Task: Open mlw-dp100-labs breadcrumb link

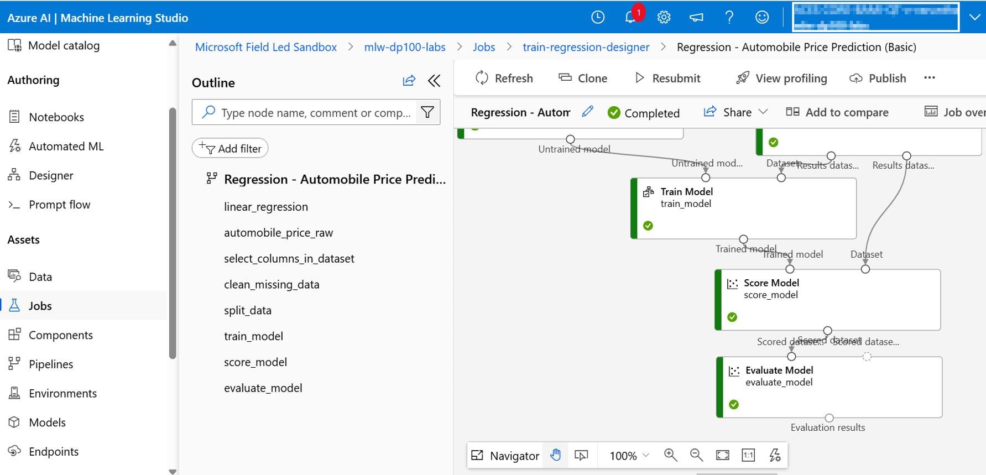Action: pyautogui.click(x=405, y=47)
